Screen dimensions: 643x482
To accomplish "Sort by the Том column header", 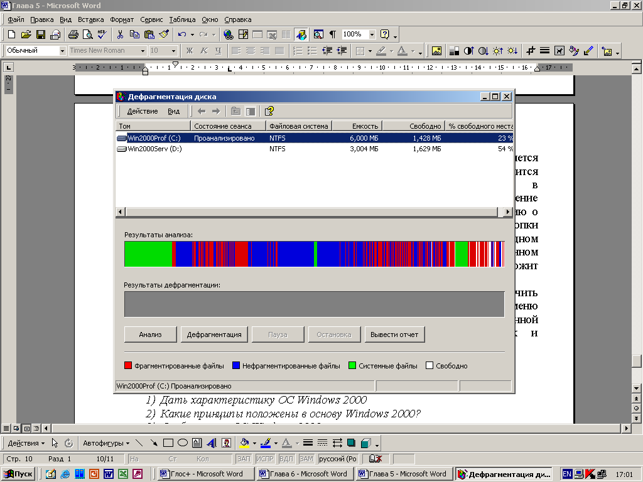I will [153, 126].
